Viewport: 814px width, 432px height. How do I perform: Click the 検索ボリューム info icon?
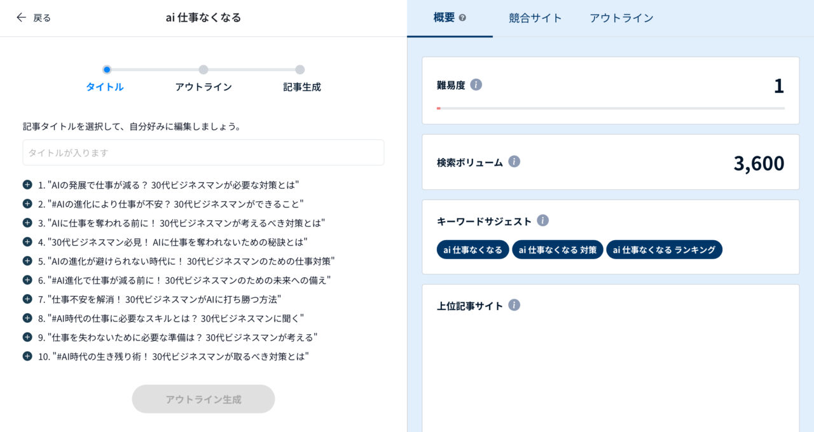click(513, 161)
